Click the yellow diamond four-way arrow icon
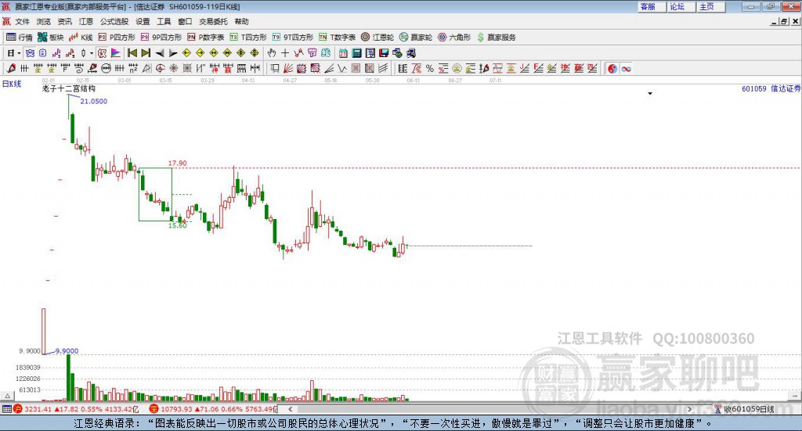802x431 pixels. click(x=241, y=53)
